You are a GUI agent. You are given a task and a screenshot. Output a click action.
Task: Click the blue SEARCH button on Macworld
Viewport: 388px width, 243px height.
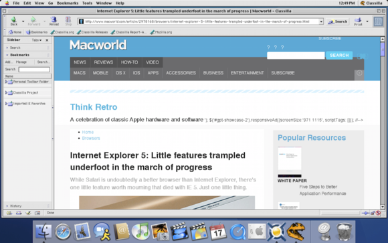pyautogui.click(x=339, y=56)
